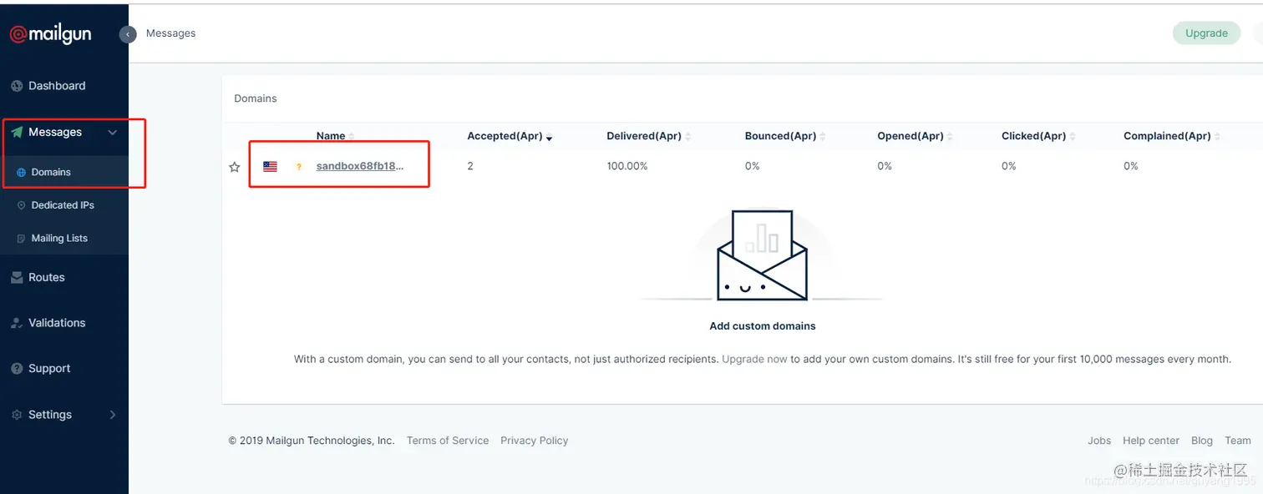Select the Dashboard icon in sidebar
This screenshot has height=494, width=1263.
[17, 85]
